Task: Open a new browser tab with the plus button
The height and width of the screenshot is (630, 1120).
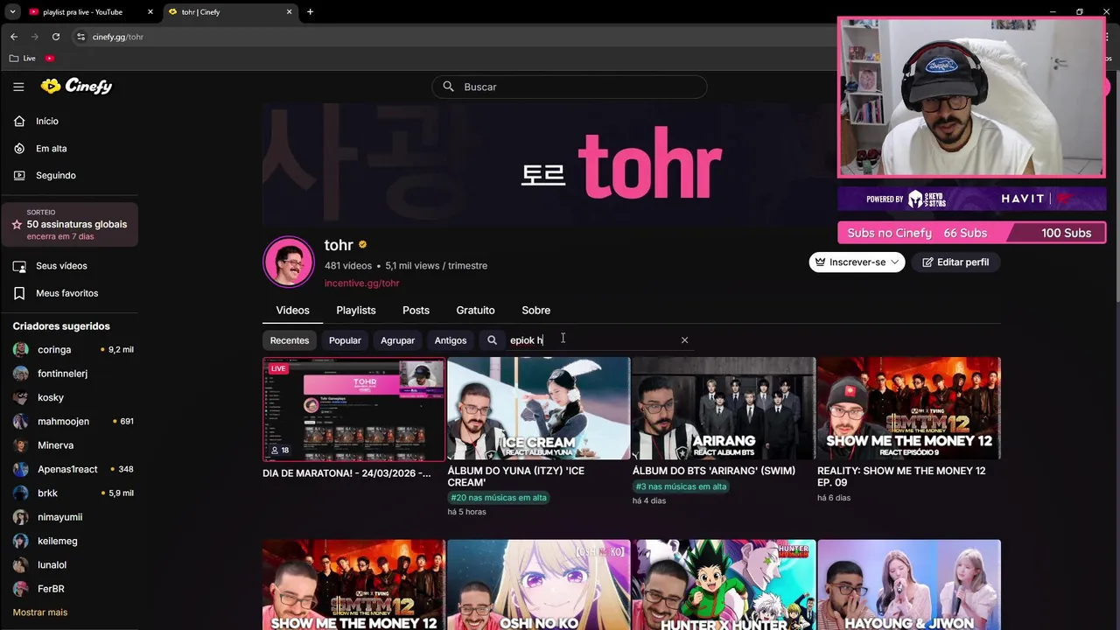Action: (x=310, y=12)
